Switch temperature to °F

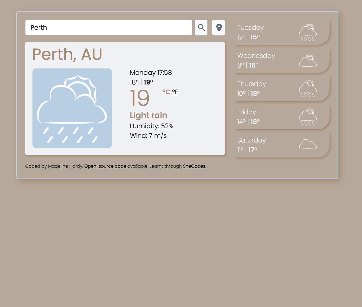175,92
